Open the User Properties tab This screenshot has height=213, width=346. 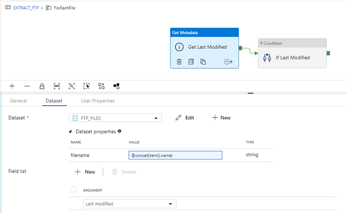[98, 101]
